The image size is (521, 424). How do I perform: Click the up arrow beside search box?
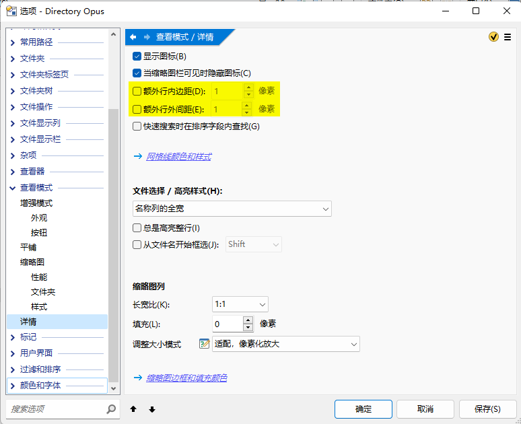pos(133,409)
